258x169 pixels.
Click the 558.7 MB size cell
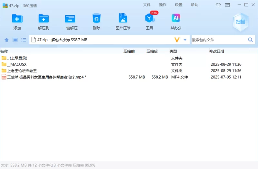[137, 77]
